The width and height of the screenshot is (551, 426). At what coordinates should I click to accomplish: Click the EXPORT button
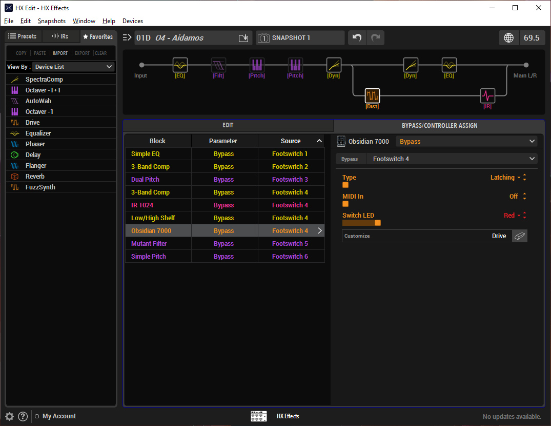click(82, 53)
